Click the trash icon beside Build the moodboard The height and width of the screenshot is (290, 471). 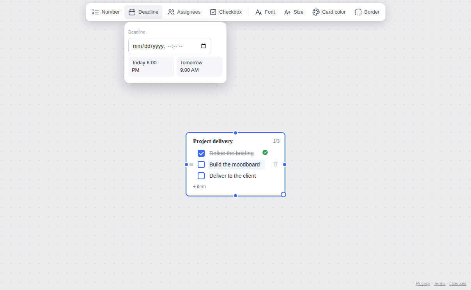[275, 164]
